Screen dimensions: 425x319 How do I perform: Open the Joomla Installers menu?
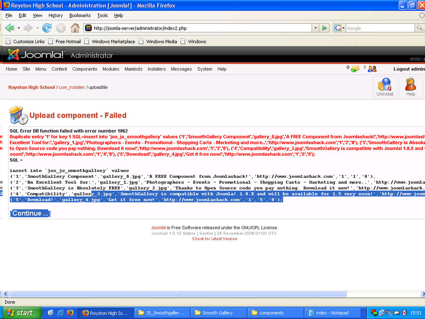157,69
